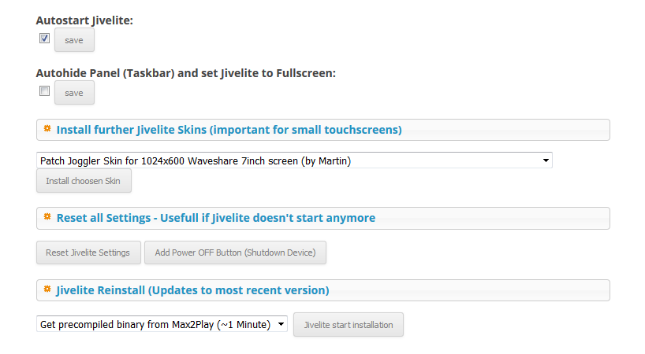
Task: Click the orange gear icon beside Jivelite Reinstall
Action: [47, 289]
